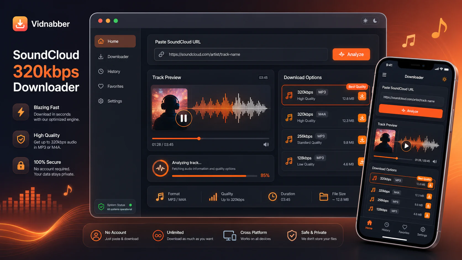Open the phone Settings tab
The width and height of the screenshot is (462, 260).
[422, 232]
